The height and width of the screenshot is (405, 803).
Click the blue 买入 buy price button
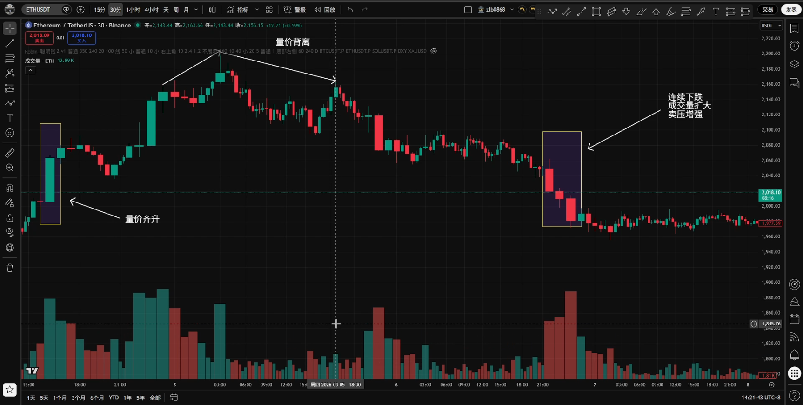click(81, 38)
